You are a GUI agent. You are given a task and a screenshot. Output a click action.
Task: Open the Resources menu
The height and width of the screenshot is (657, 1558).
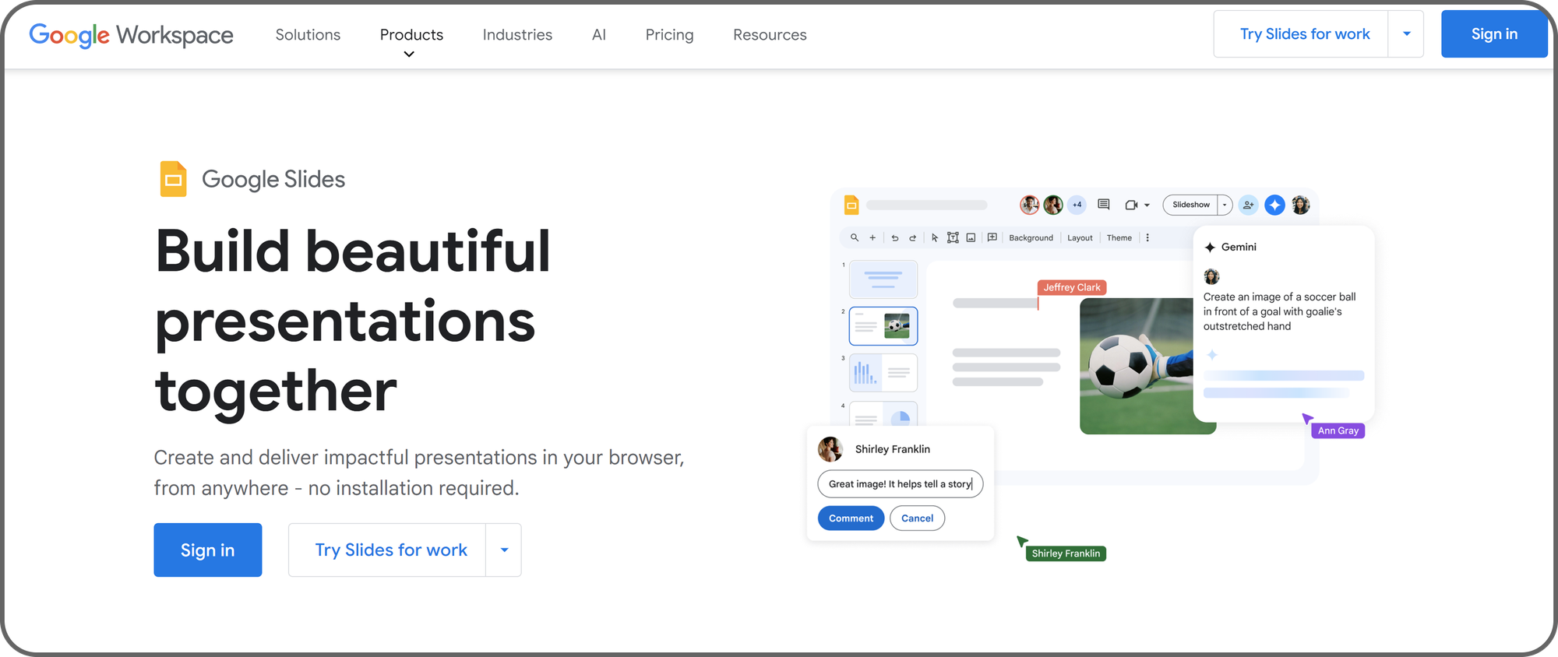pyautogui.click(x=770, y=34)
